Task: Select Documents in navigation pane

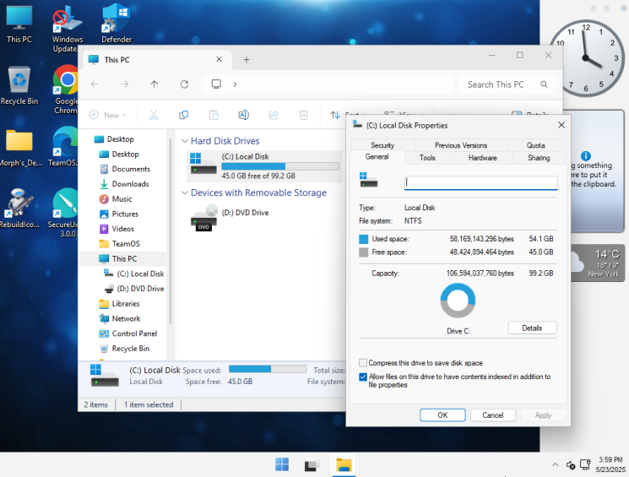Action: point(125,169)
